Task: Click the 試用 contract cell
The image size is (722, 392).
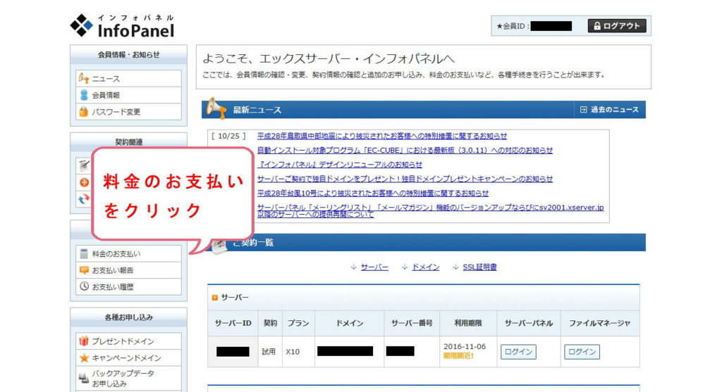Action: (269, 352)
